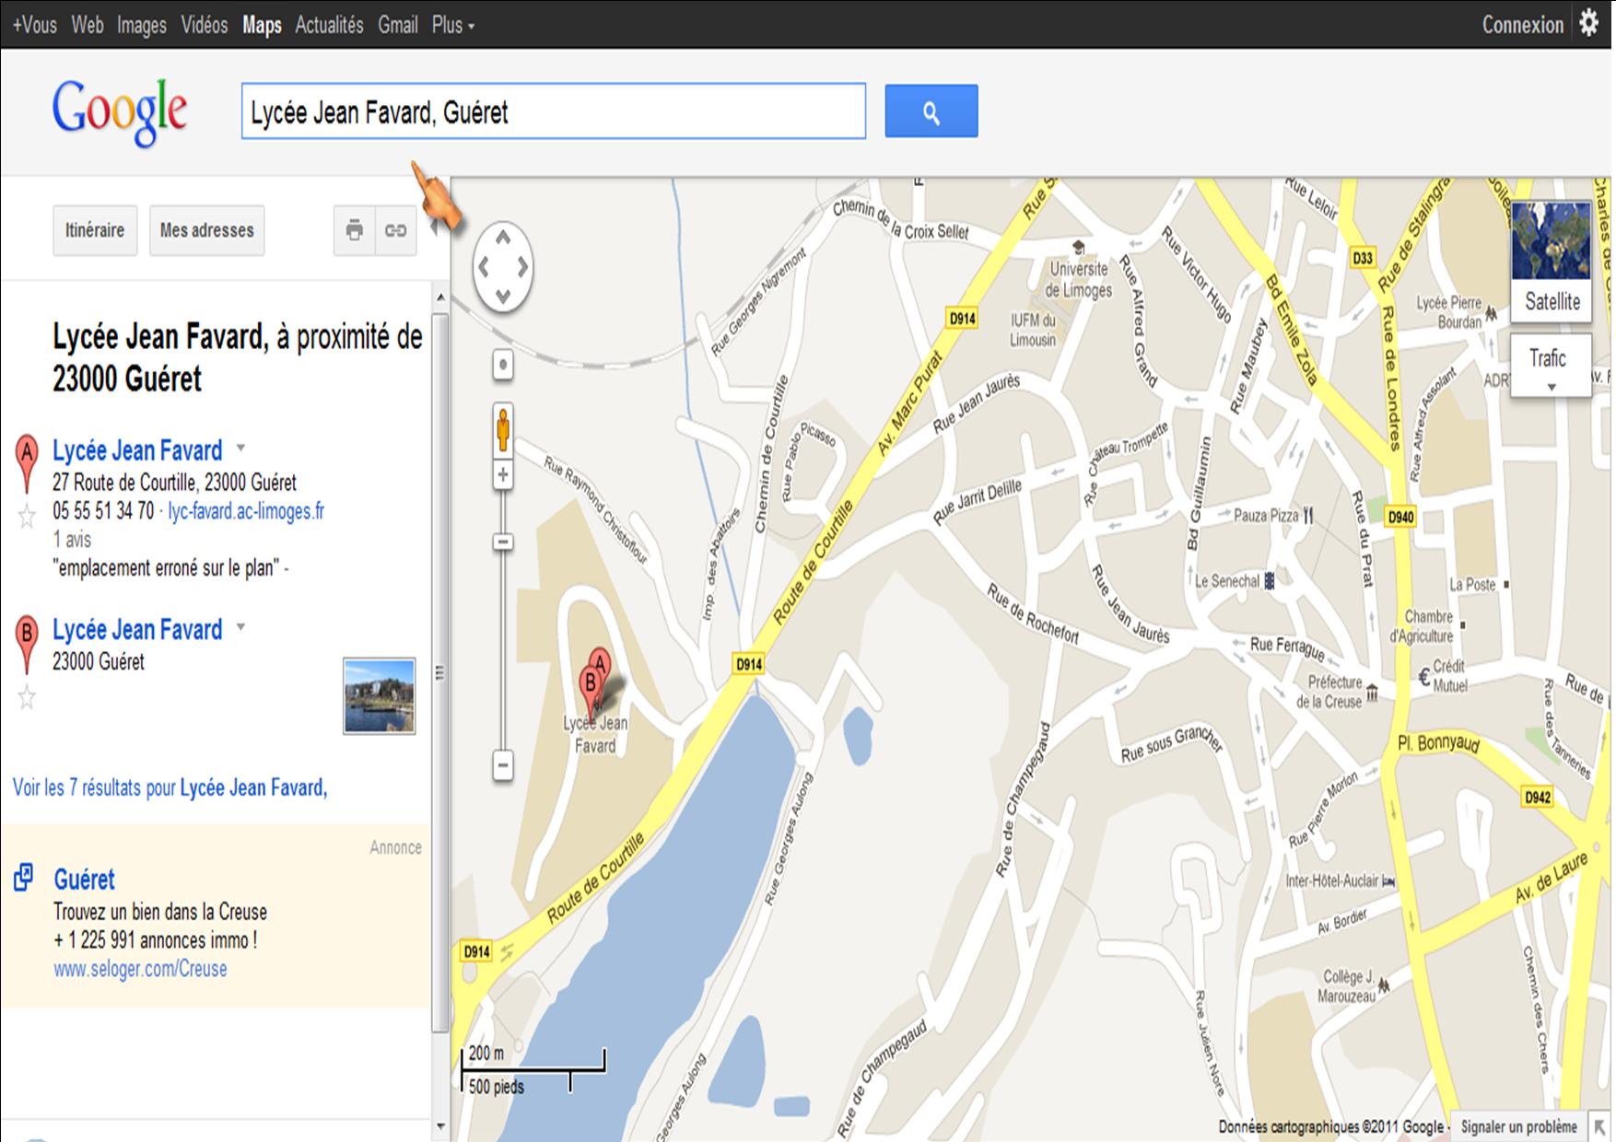Open the lake photo thumbnail
Viewport: 1616px width, 1142px height.
380,696
